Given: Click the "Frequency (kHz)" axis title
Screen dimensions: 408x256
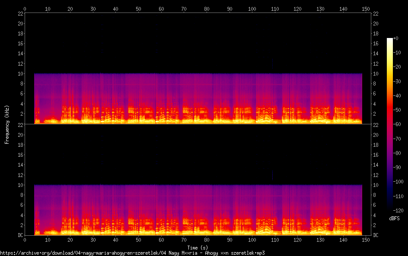Looking at the screenshot, I should coord(7,124).
